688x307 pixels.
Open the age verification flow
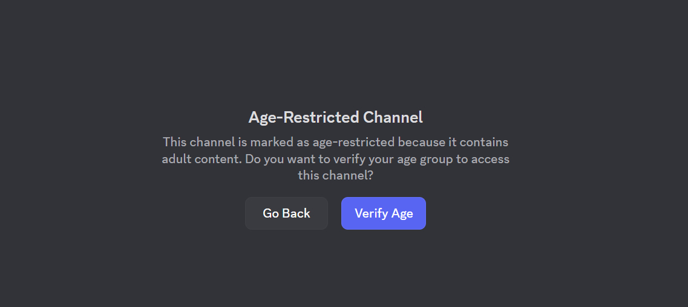click(384, 213)
